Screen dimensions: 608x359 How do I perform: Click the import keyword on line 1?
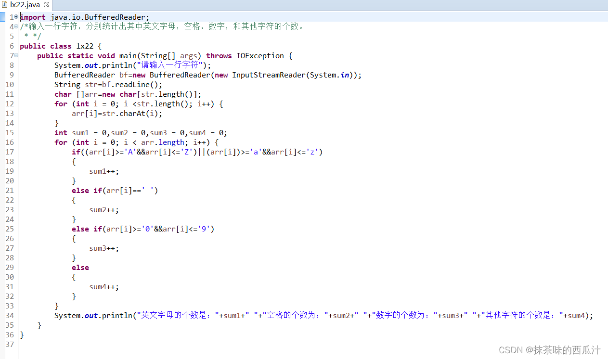[33, 17]
